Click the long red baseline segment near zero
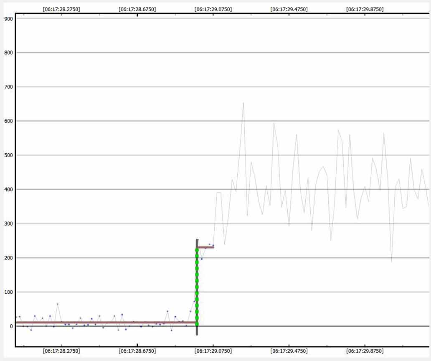 104,323
